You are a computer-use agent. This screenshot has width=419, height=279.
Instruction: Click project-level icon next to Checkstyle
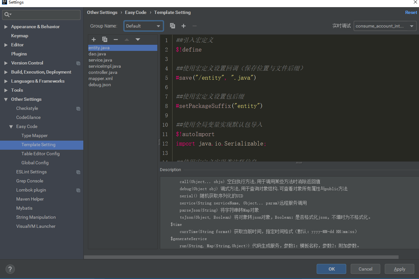tap(78, 109)
